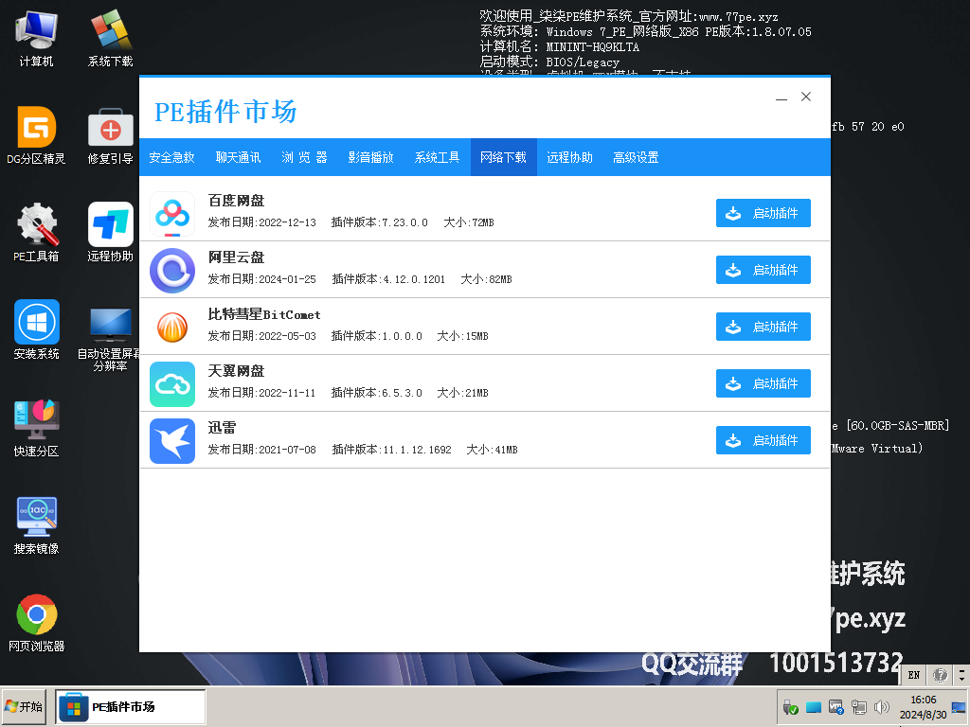The width and height of the screenshot is (970, 727).
Task: Click the network tray icon
Action: point(858,706)
